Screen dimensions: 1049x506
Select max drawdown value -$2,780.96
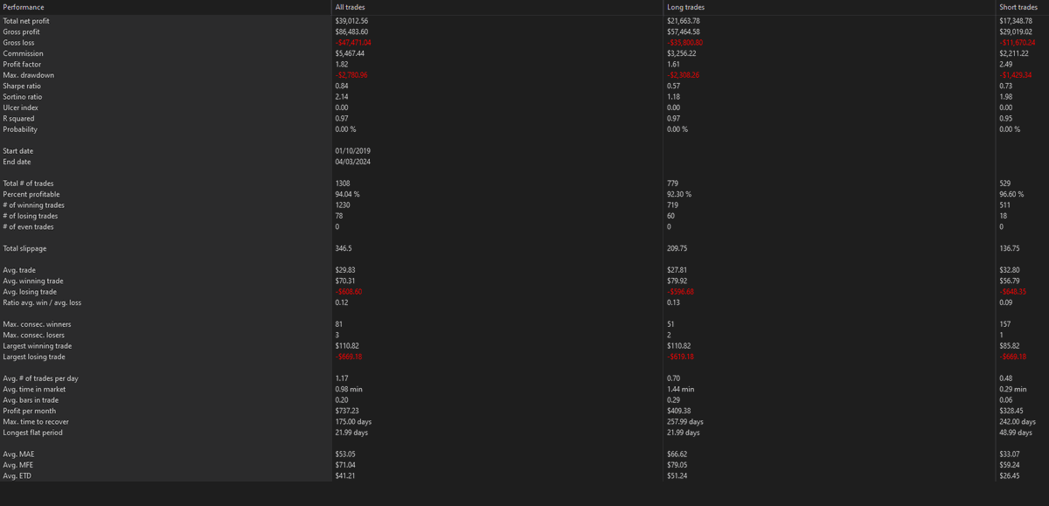tap(351, 75)
